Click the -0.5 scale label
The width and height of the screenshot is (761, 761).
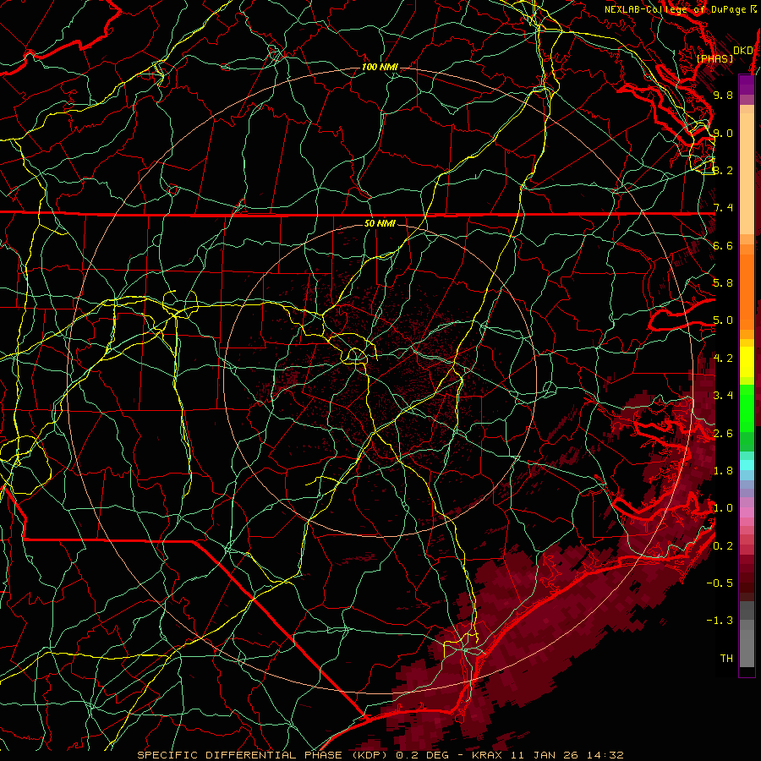tap(720, 583)
